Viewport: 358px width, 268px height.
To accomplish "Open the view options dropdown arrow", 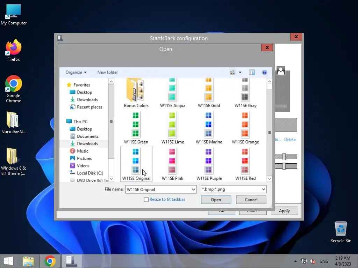I will 240,73.
